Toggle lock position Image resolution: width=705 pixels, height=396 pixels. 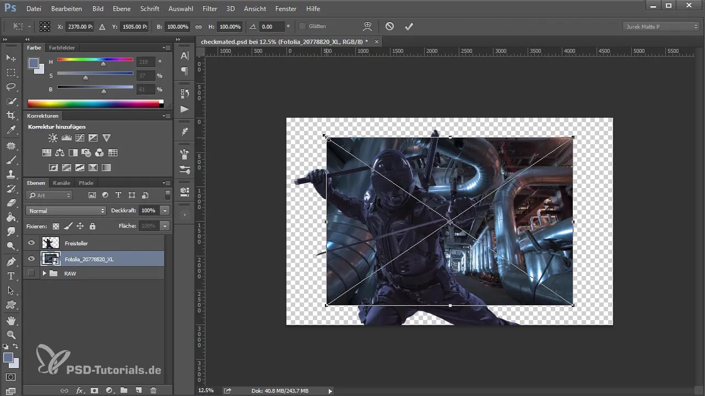[x=80, y=226]
